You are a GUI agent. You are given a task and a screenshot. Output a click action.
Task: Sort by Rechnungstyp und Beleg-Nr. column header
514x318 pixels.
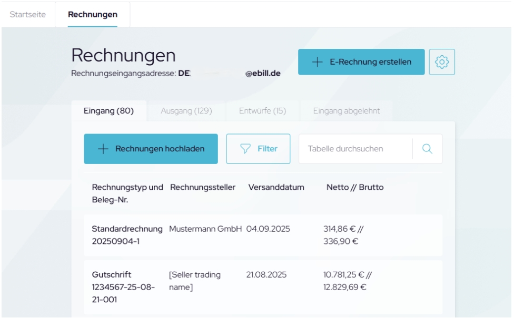click(x=127, y=193)
